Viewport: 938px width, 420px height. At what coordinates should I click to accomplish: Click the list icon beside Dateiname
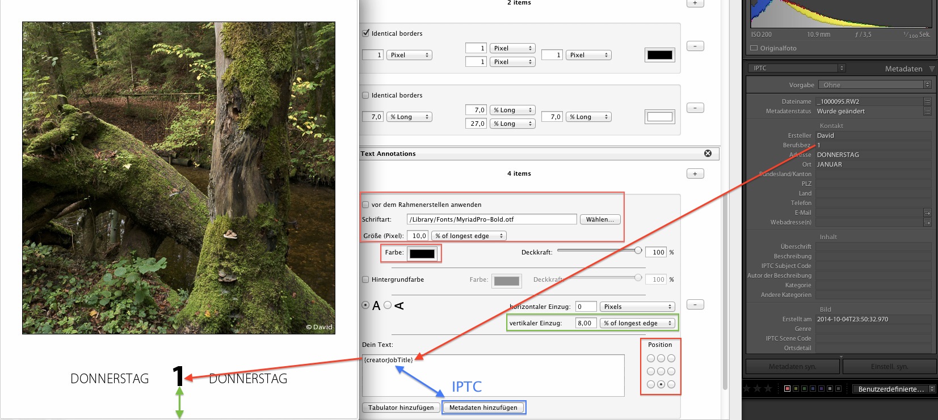tap(927, 101)
